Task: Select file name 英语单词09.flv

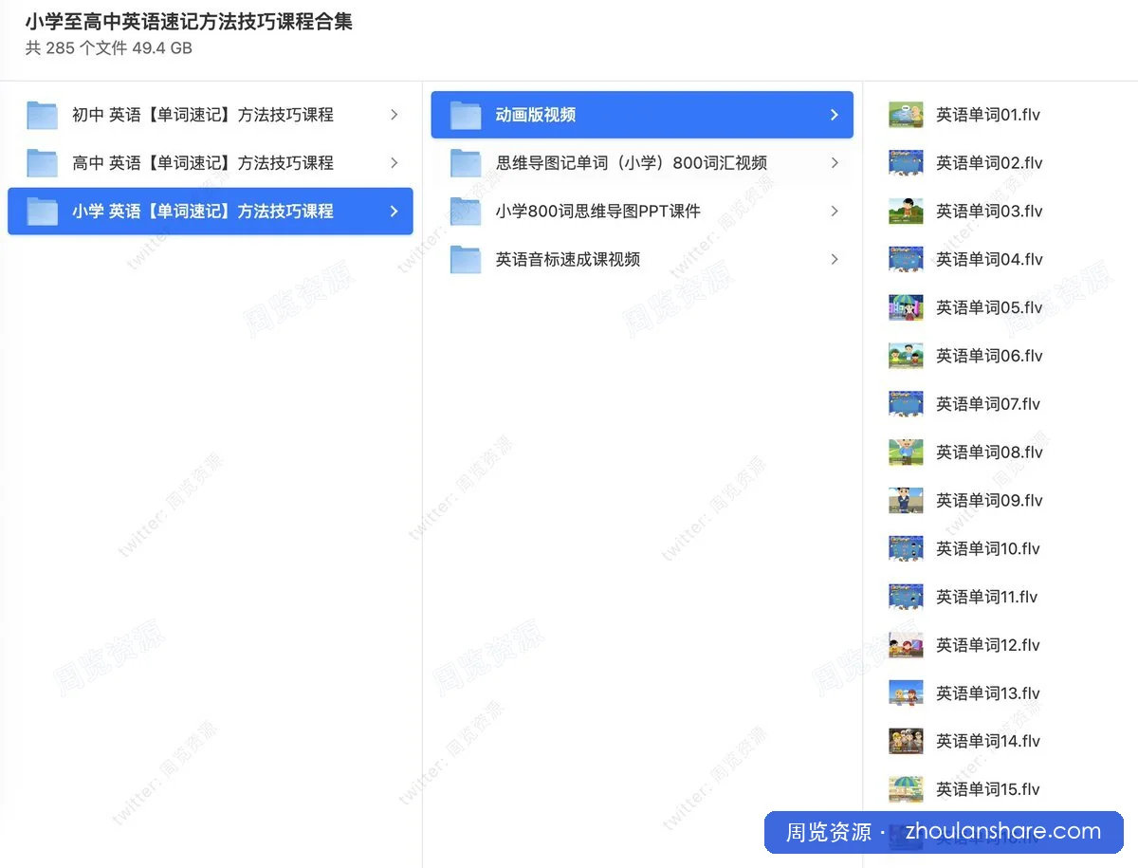Action: click(x=989, y=501)
